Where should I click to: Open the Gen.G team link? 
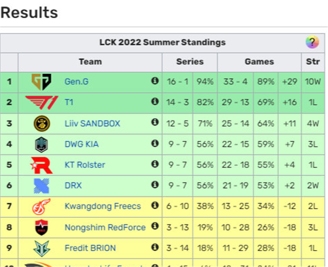pyautogui.click(x=76, y=81)
